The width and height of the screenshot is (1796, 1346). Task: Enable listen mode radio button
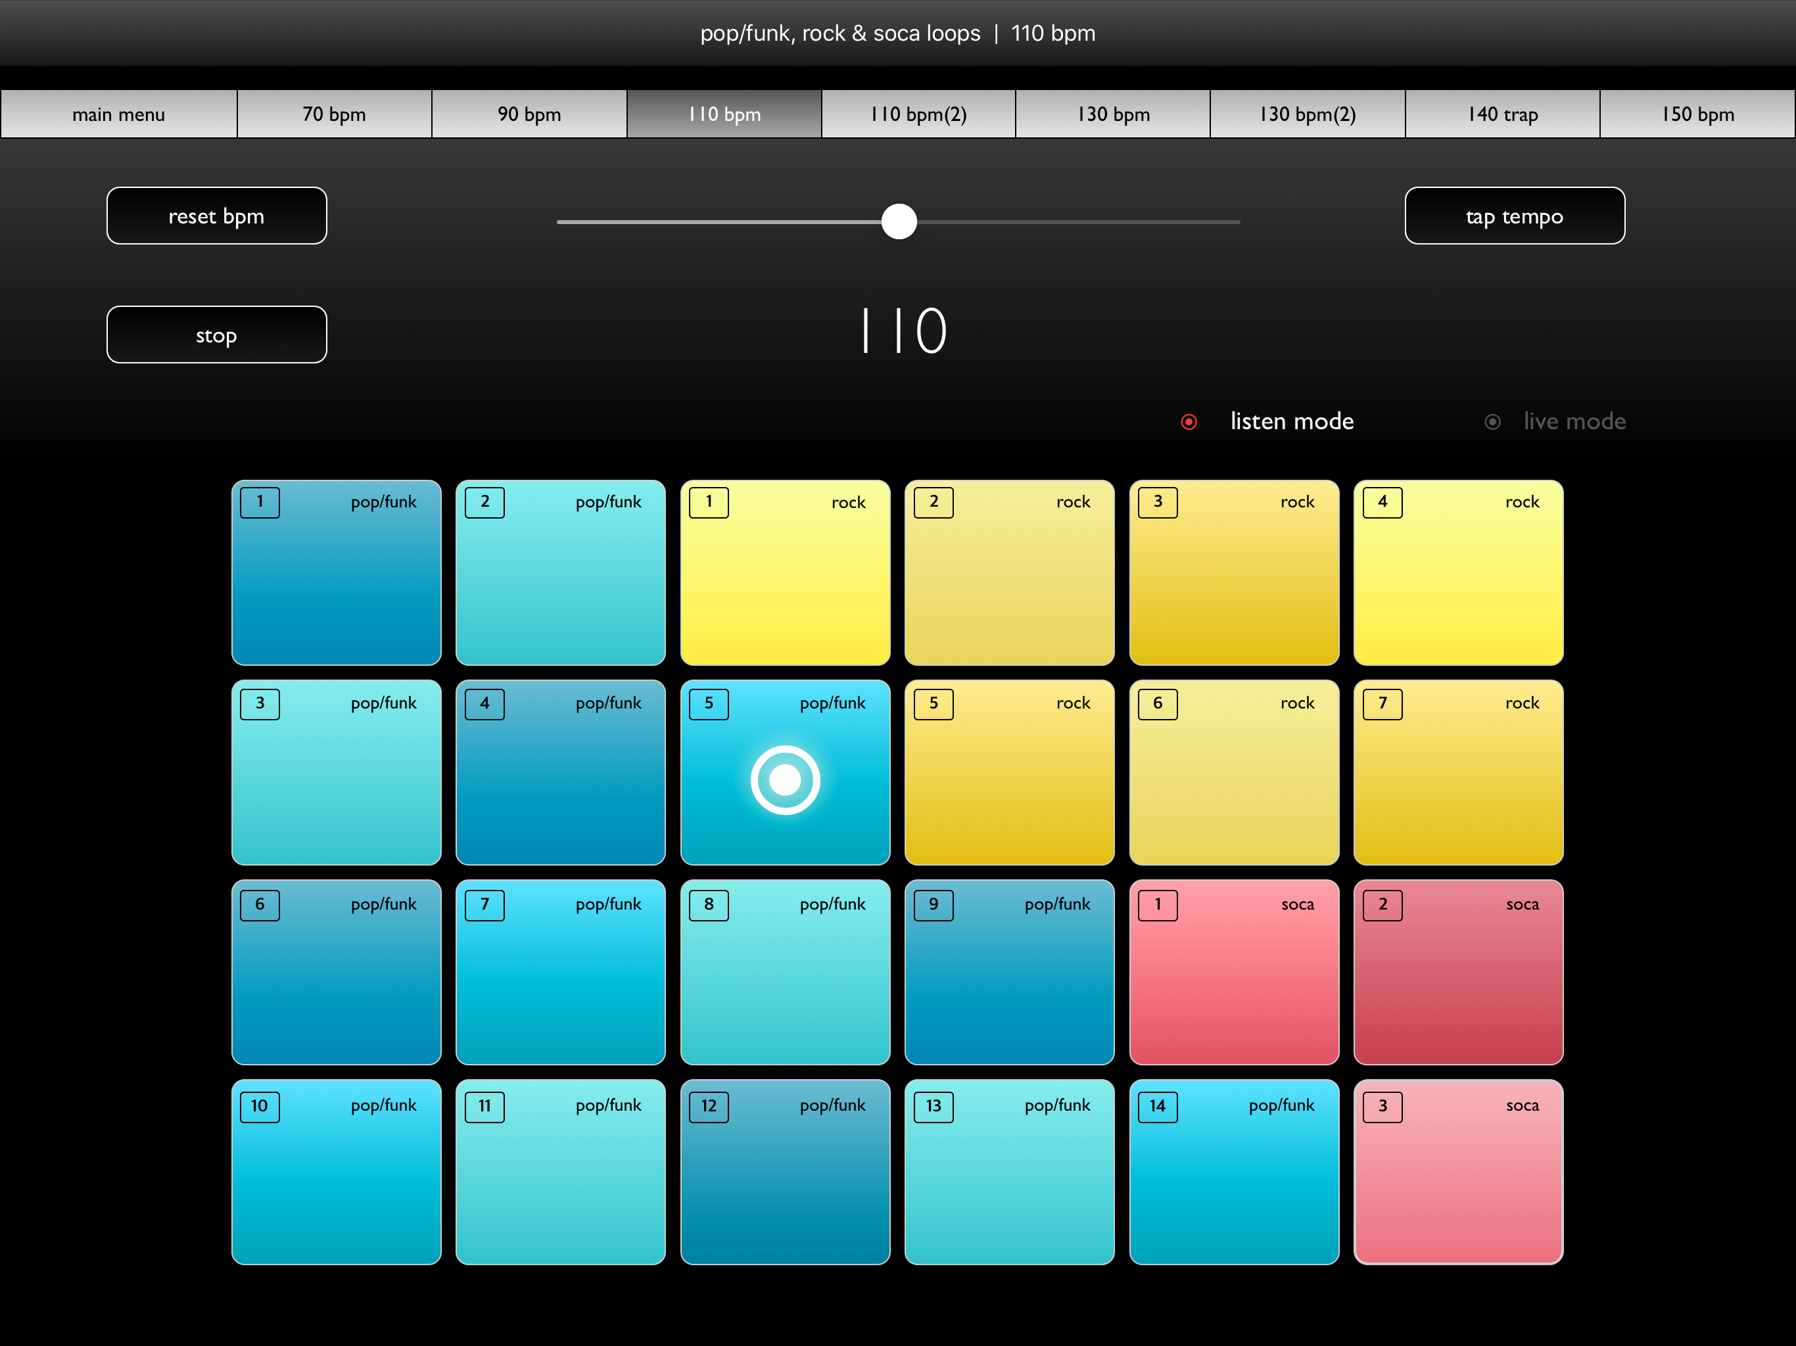click(x=1189, y=421)
